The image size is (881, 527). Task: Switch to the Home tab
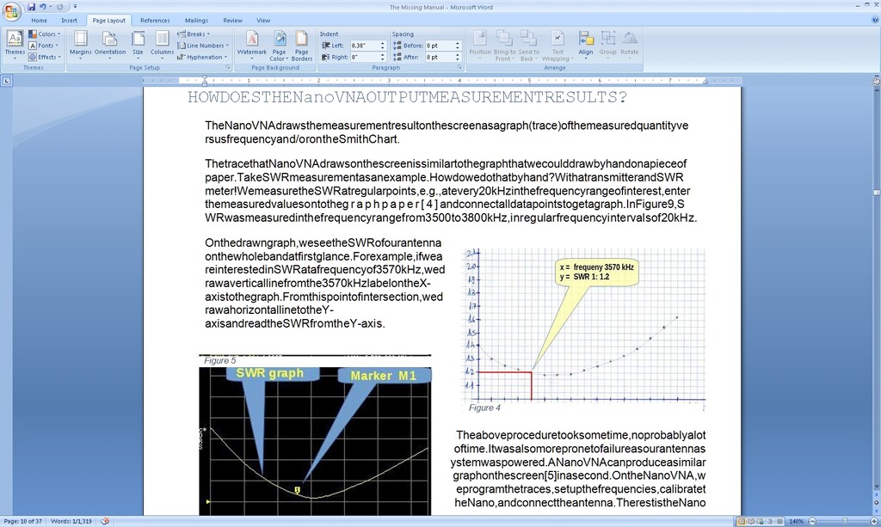coord(40,21)
